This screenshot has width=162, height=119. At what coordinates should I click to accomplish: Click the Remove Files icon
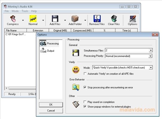tap(97, 19)
